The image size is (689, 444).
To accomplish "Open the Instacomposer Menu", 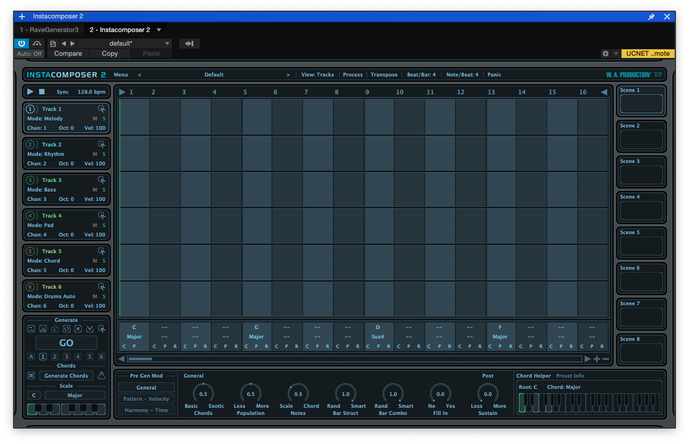I will point(121,75).
